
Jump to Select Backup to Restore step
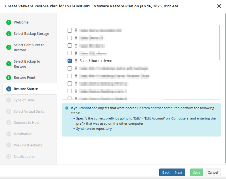coord(27,64)
